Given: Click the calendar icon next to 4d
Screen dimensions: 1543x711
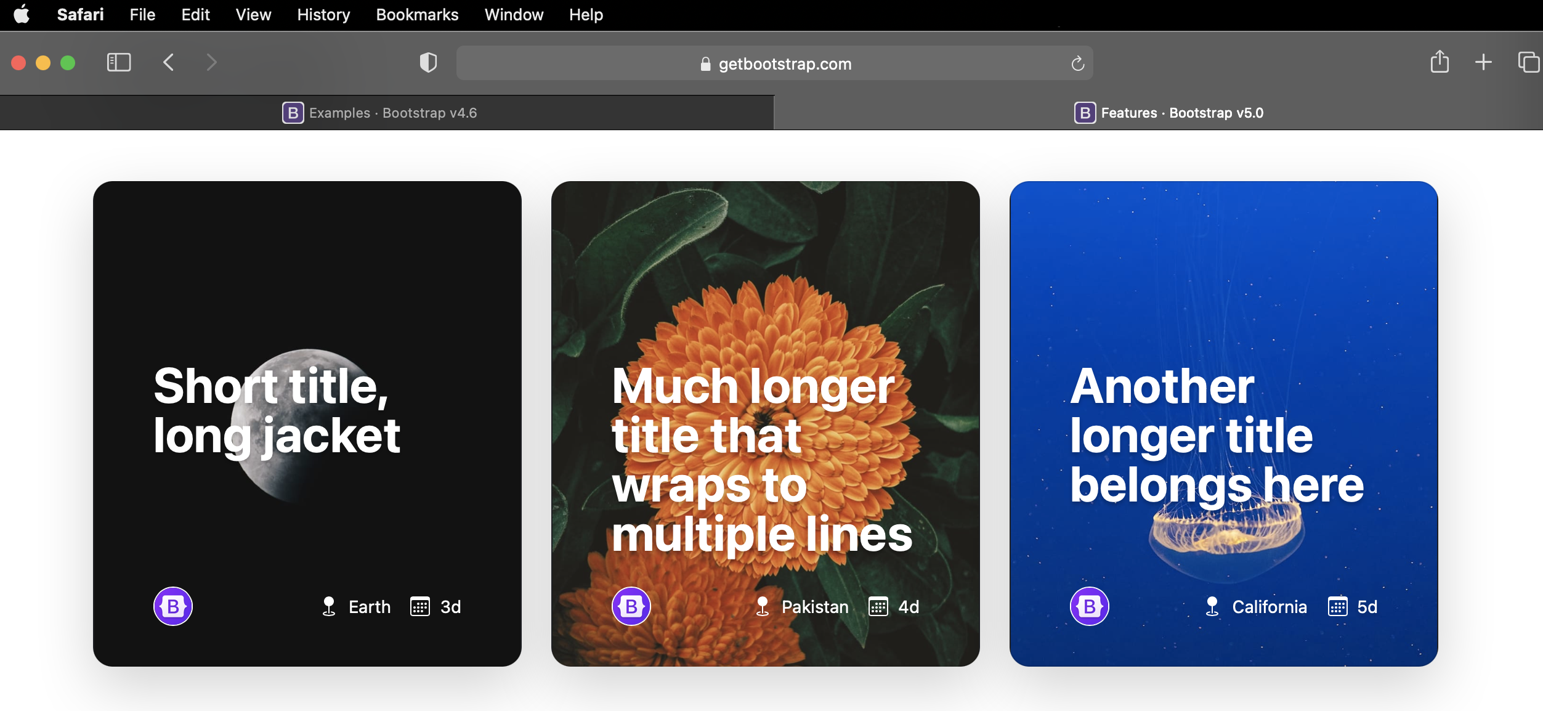Looking at the screenshot, I should pos(878,606).
